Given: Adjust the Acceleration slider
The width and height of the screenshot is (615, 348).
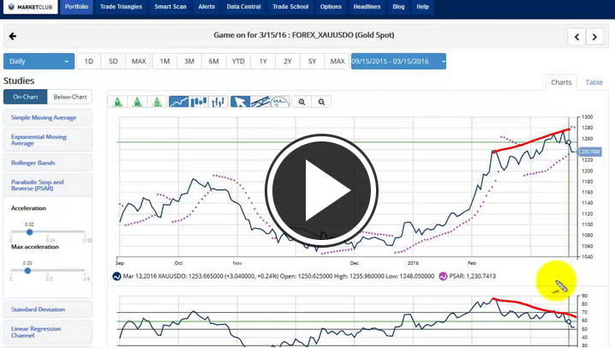Looking at the screenshot, I should click(29, 231).
